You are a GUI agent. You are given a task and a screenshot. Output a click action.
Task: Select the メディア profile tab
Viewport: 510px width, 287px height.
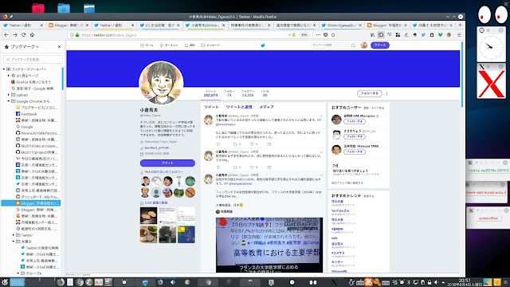click(266, 107)
